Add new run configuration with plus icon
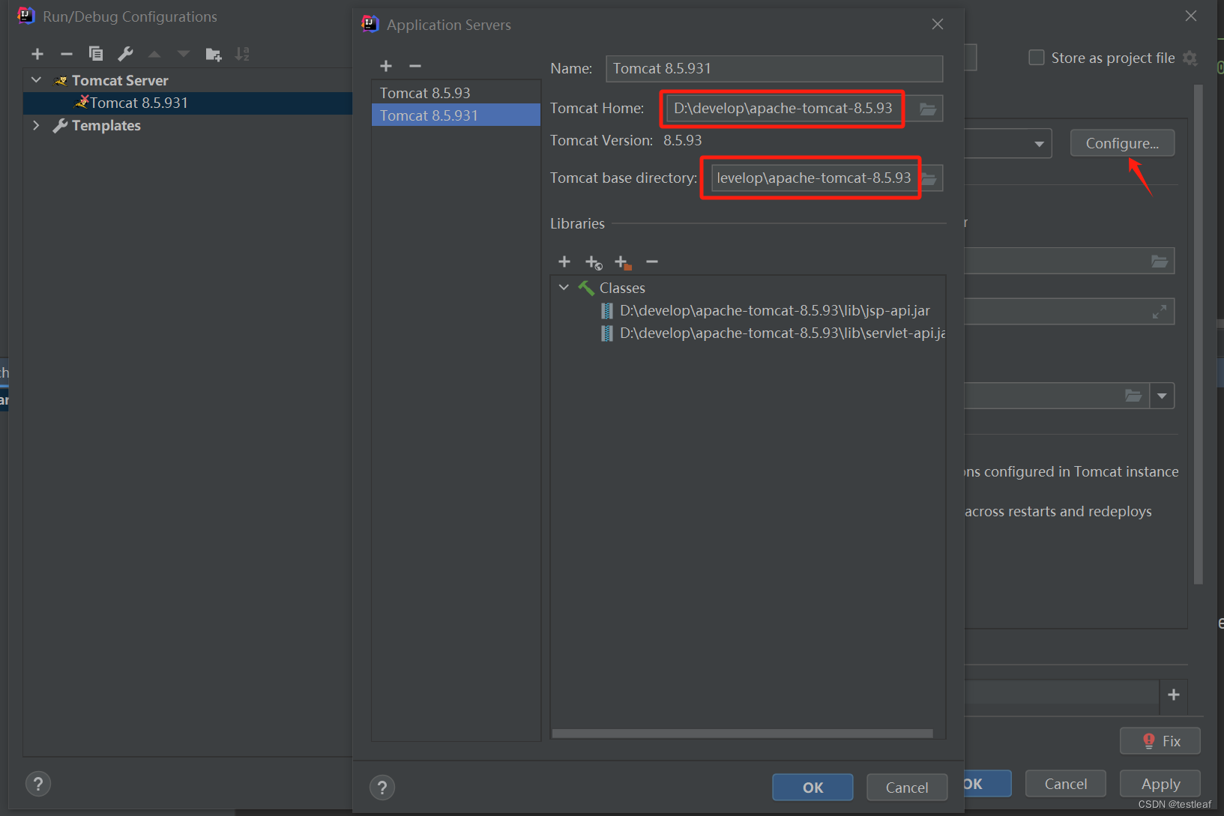The width and height of the screenshot is (1224, 816). 37,54
